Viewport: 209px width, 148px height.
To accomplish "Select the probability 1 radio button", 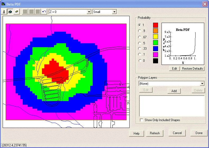I will pyautogui.click(x=140, y=25).
